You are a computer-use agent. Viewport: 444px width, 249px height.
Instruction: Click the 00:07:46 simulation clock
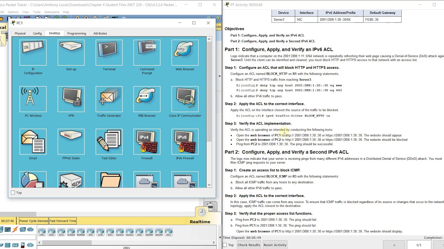click(x=8, y=221)
